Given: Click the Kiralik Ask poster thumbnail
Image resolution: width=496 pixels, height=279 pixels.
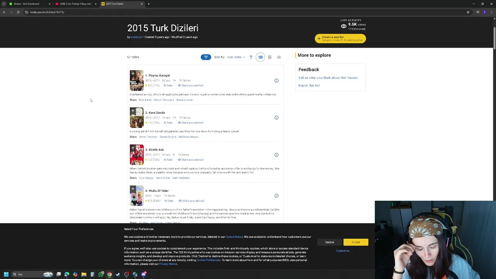Looking at the screenshot, I should tap(136, 155).
